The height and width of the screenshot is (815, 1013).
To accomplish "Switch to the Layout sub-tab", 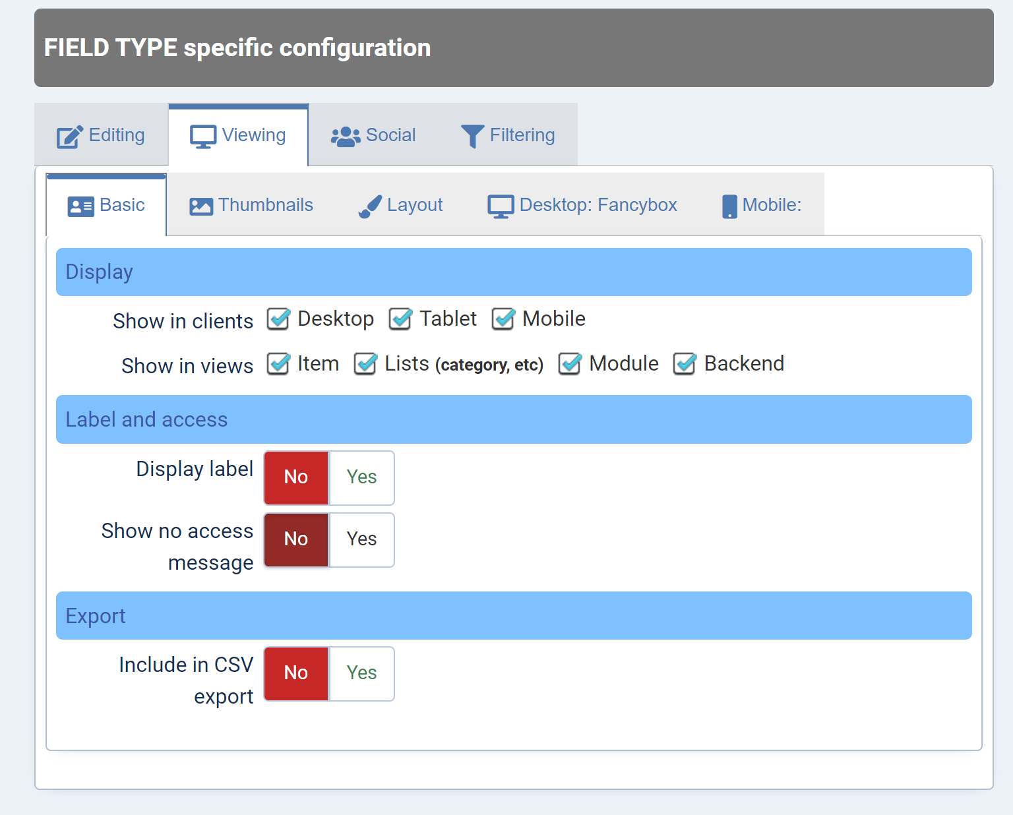I will tap(400, 204).
